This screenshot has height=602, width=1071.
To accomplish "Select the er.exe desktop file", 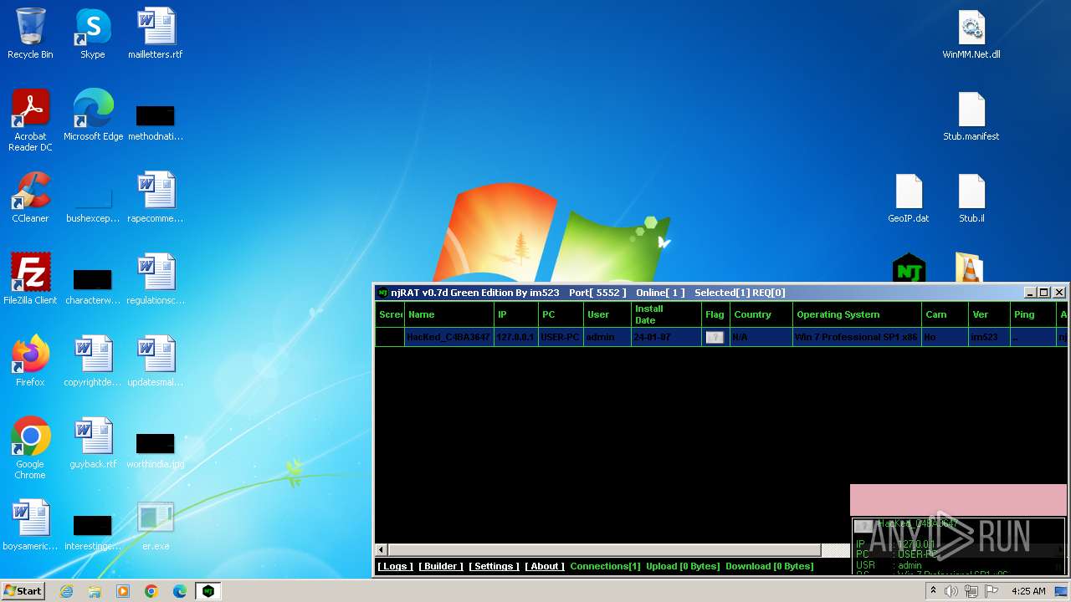I will point(156,525).
